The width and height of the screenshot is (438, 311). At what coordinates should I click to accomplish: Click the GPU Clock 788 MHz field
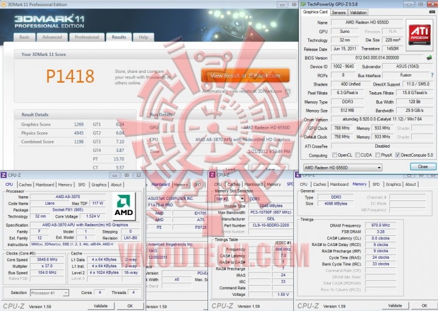(x=342, y=128)
